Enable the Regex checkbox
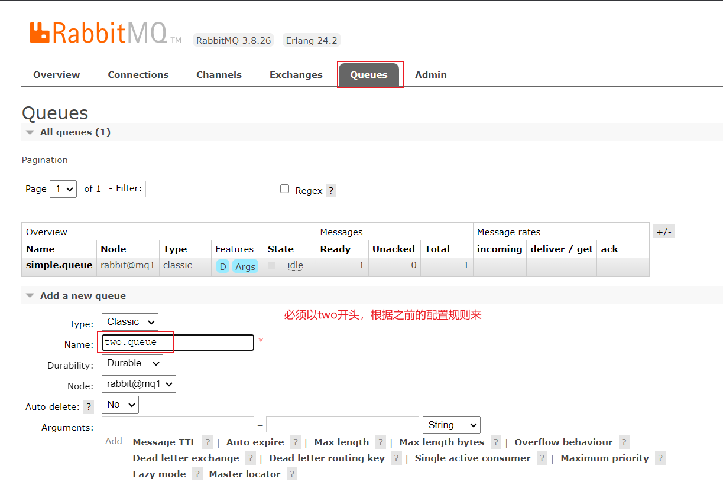The width and height of the screenshot is (723, 485). tap(284, 189)
